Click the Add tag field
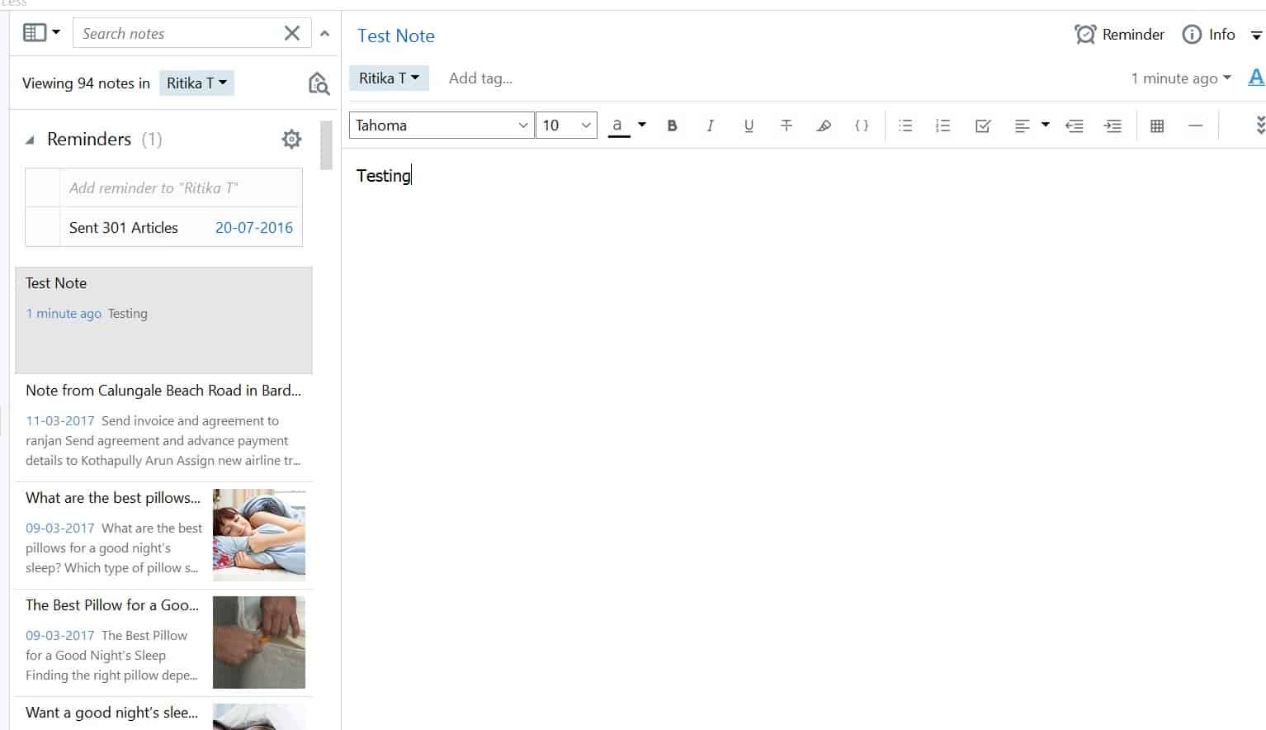Image resolution: width=1266 pixels, height=730 pixels. [x=480, y=78]
